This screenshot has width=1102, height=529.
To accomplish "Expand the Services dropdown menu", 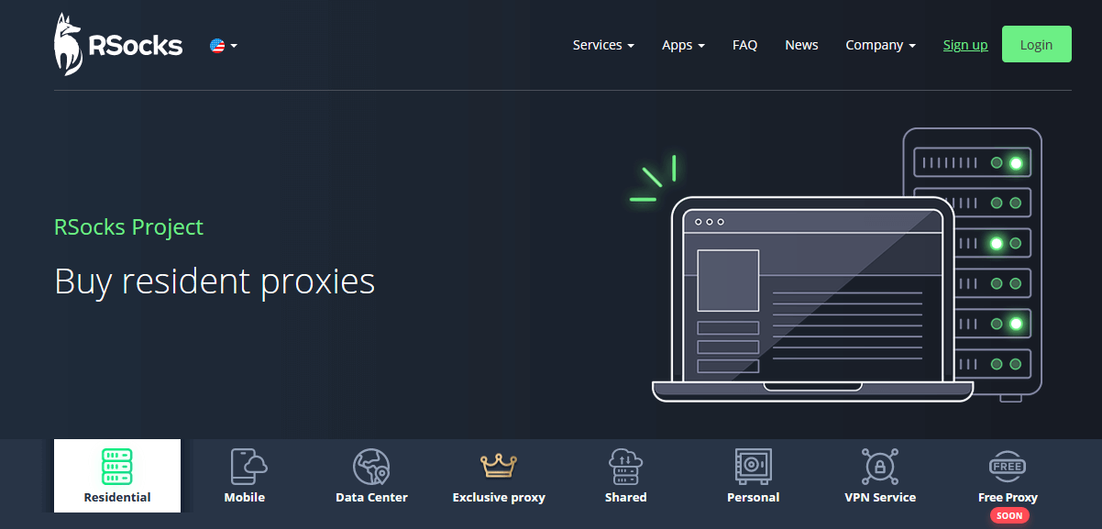I will tap(603, 45).
